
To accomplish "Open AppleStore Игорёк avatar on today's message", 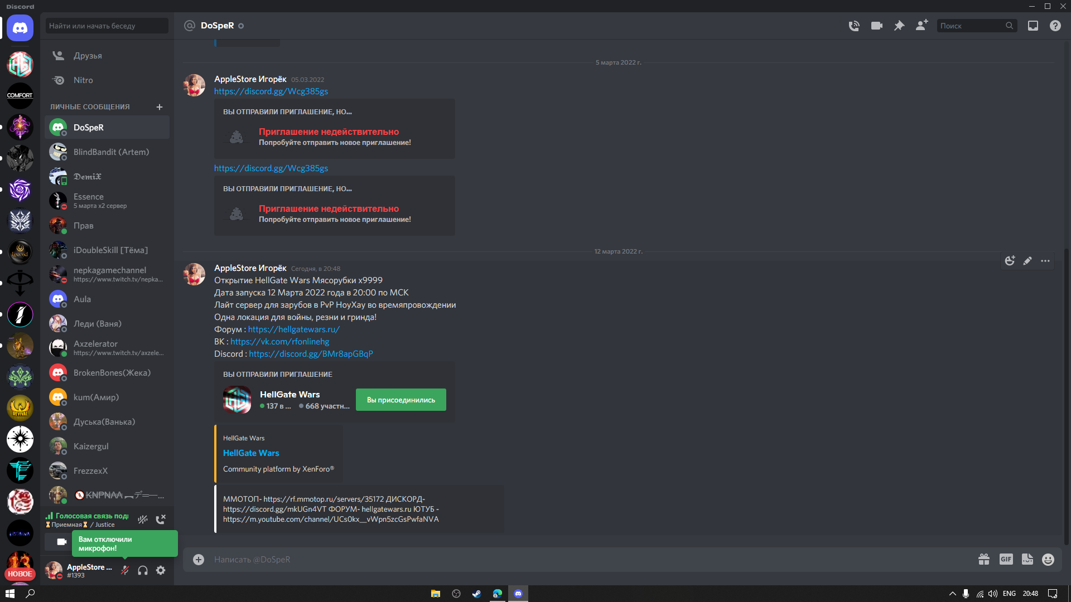I will pos(194,274).
